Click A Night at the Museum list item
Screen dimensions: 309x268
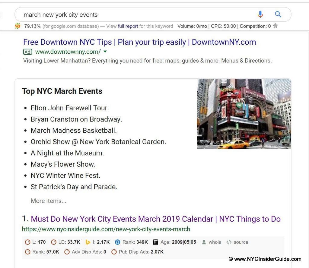click(67, 153)
